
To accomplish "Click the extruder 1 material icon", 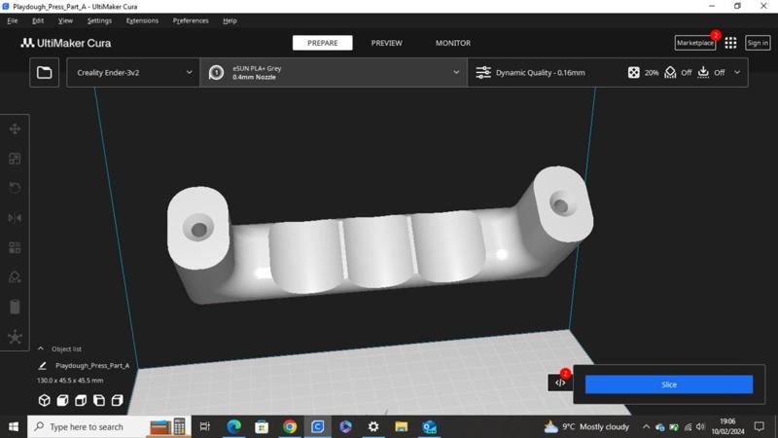I will (x=216, y=72).
